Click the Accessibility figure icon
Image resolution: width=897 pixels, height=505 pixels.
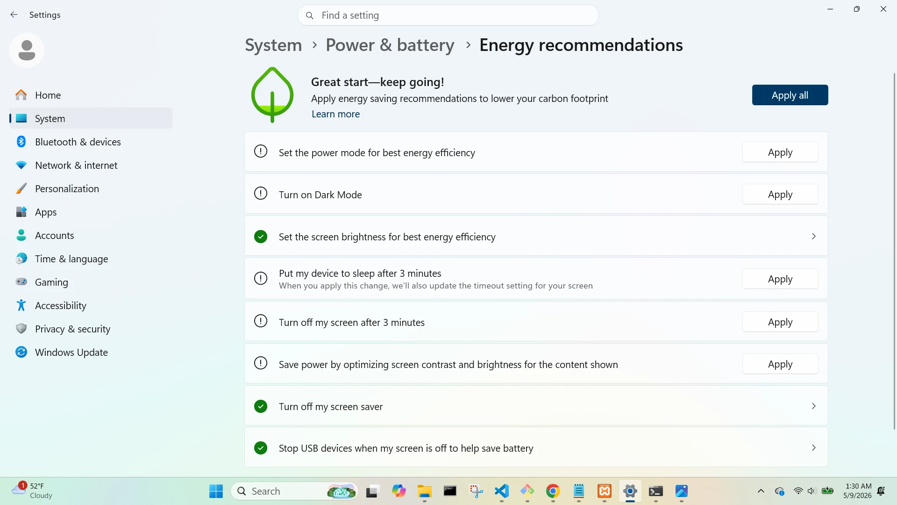click(x=21, y=305)
